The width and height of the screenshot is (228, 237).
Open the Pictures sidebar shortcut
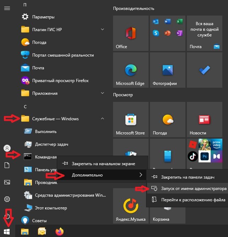pos(7,182)
